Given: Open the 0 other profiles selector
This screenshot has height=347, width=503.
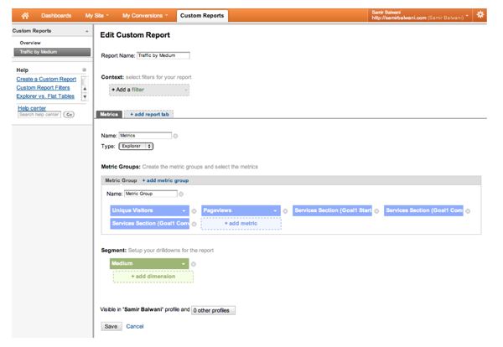Looking at the screenshot, I should pyautogui.click(x=213, y=310).
